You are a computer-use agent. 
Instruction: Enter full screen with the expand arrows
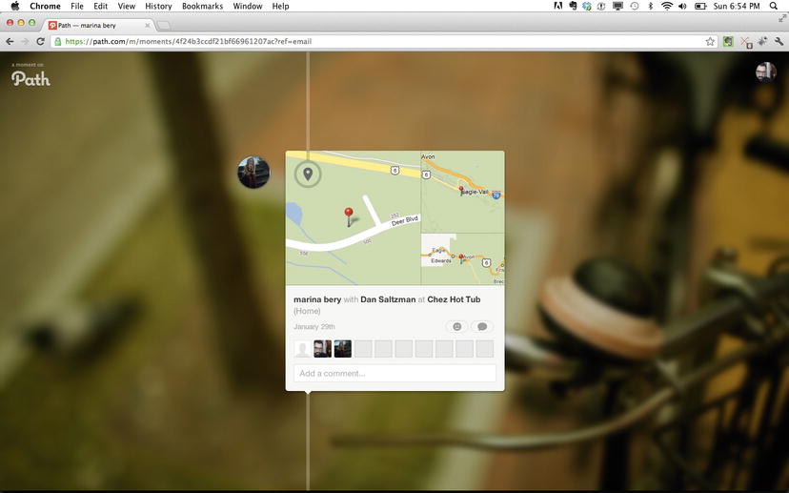782,18
